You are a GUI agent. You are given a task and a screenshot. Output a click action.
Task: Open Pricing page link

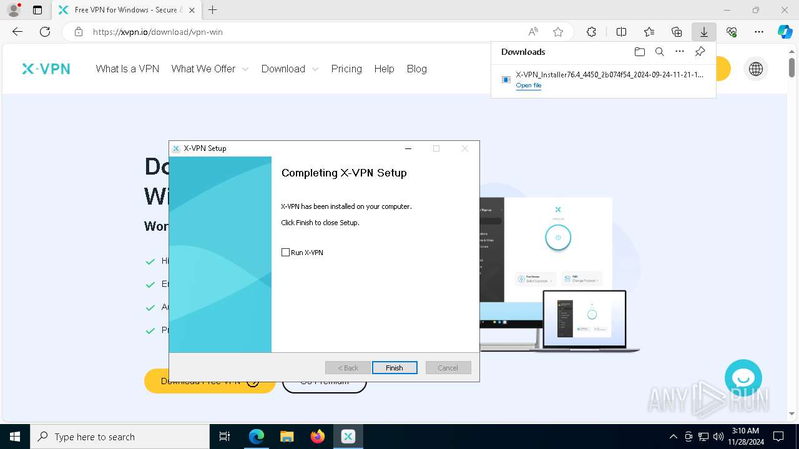click(x=346, y=69)
